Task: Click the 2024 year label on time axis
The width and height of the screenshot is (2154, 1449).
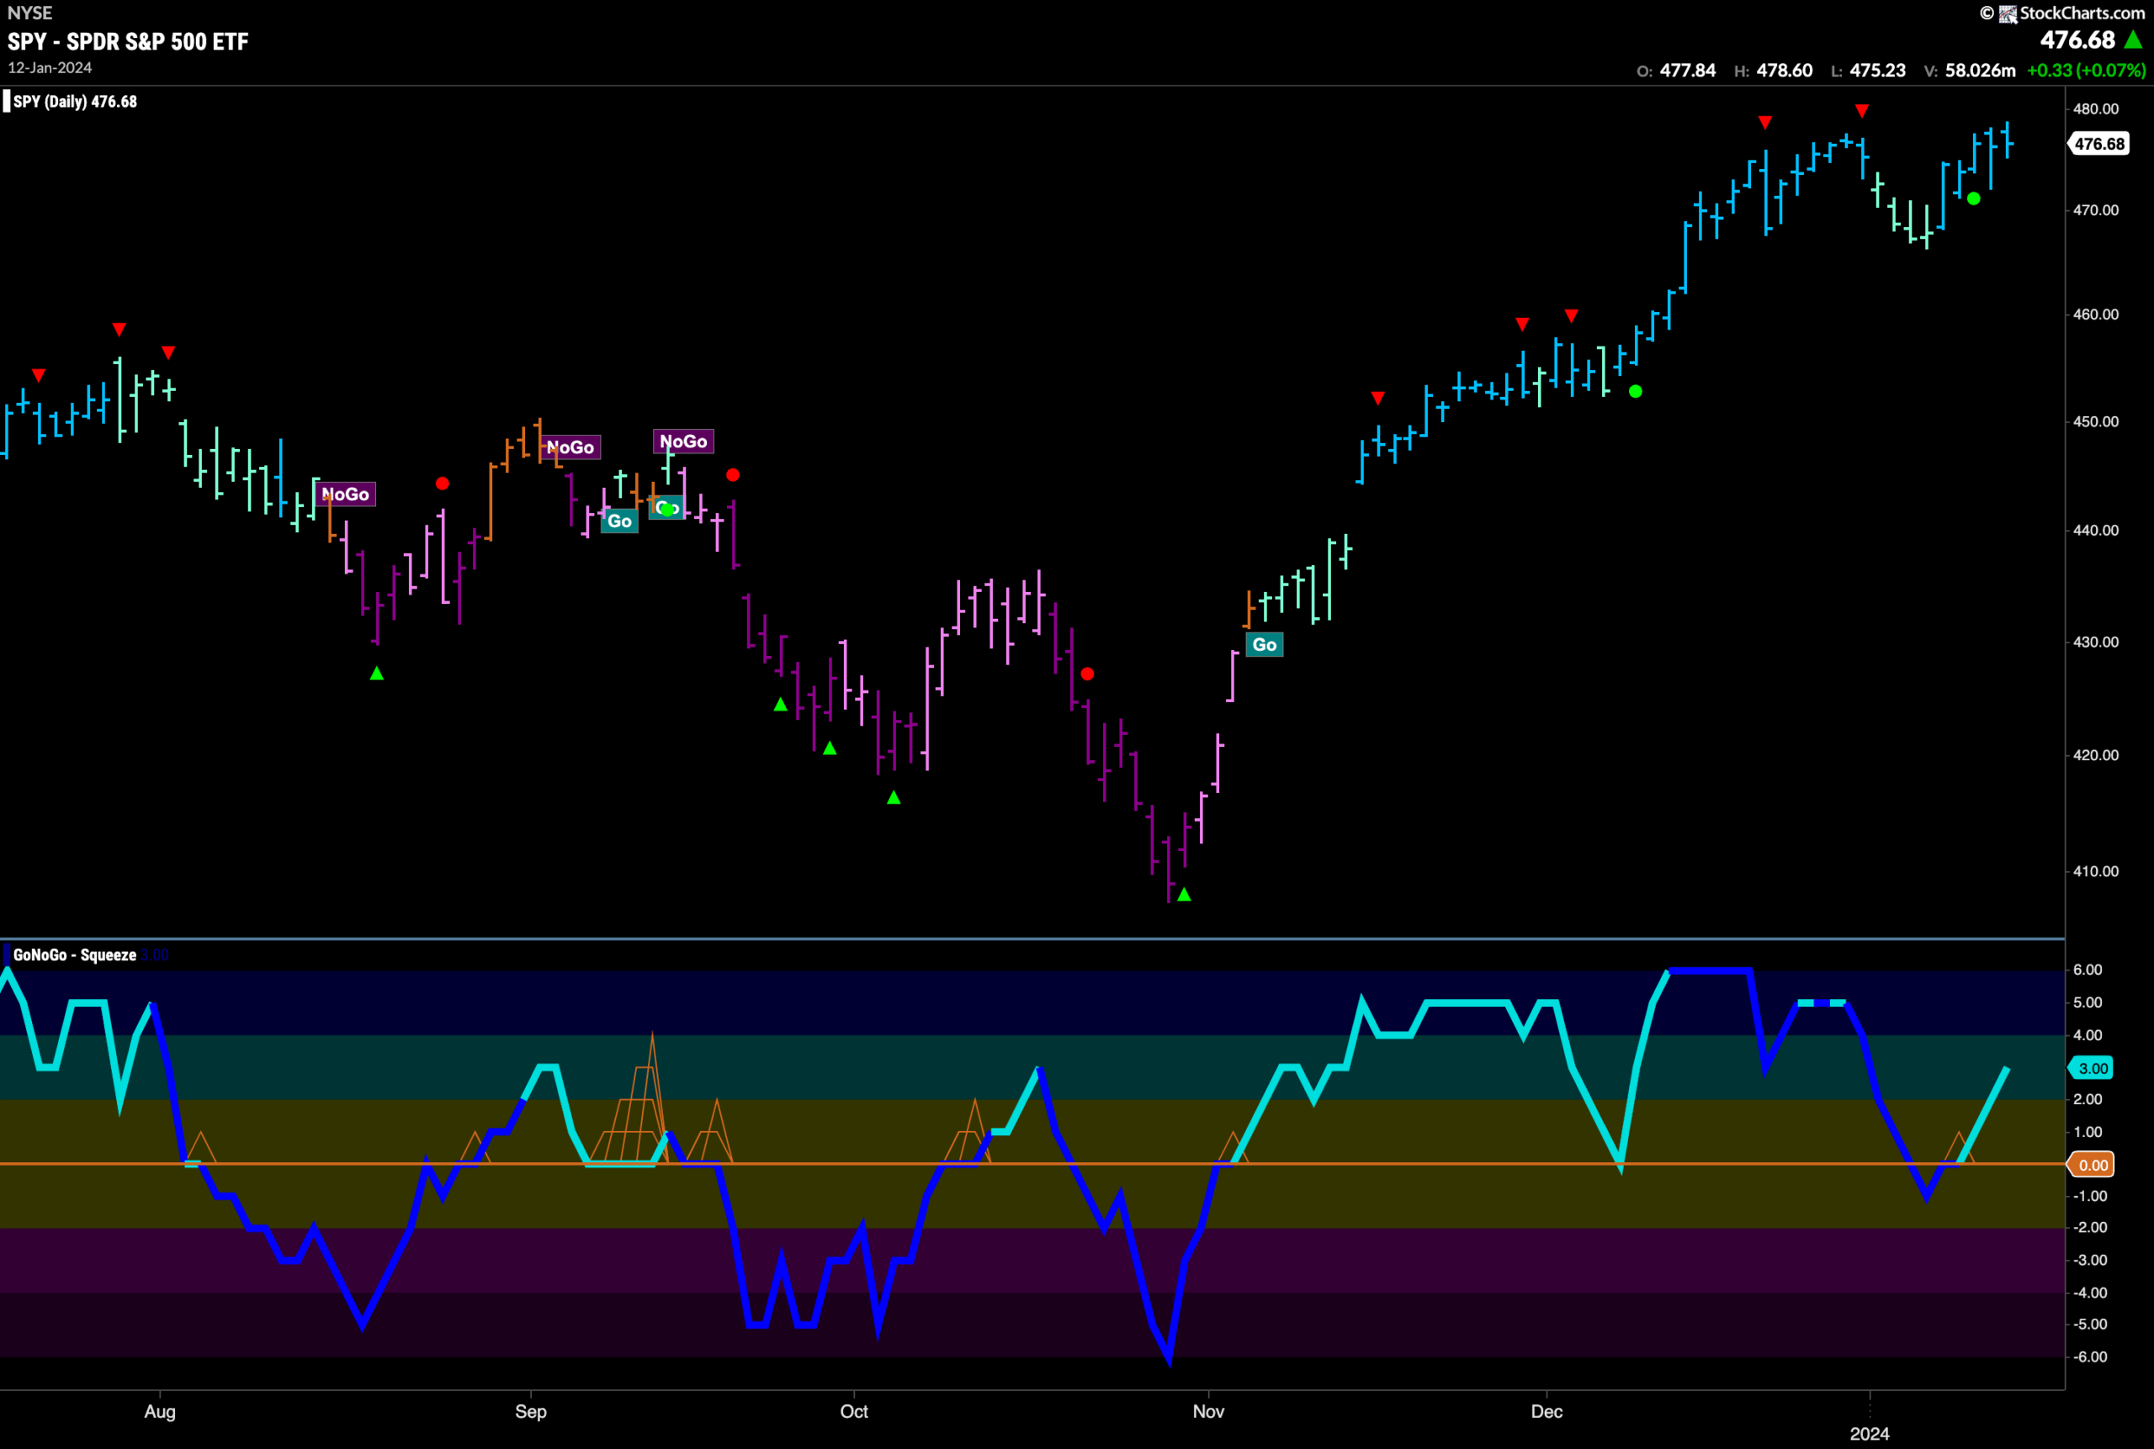Action: (1870, 1433)
